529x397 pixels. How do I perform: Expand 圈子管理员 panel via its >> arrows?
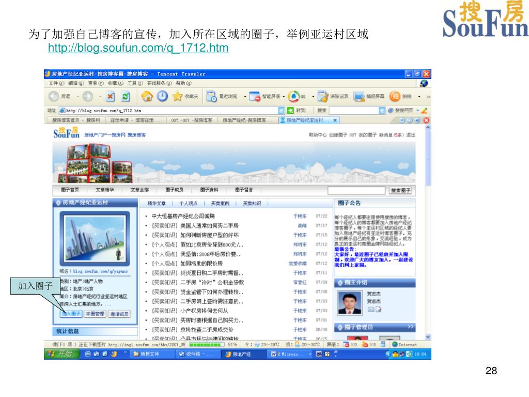click(x=410, y=327)
